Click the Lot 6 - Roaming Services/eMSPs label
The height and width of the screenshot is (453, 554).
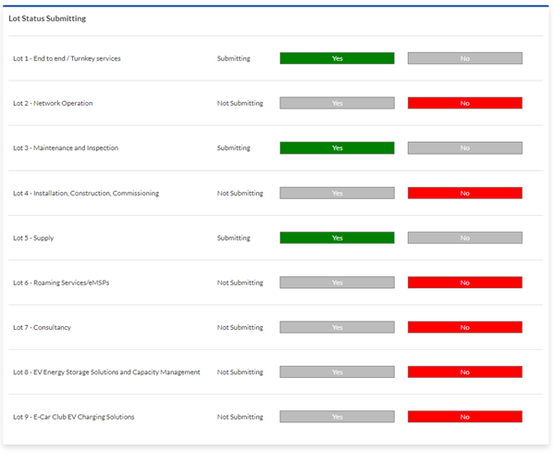click(x=61, y=283)
